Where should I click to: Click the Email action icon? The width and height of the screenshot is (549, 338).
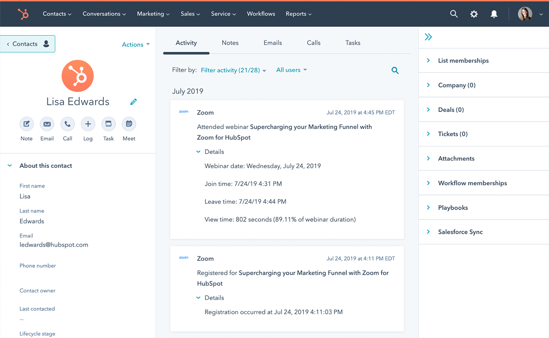click(x=47, y=124)
